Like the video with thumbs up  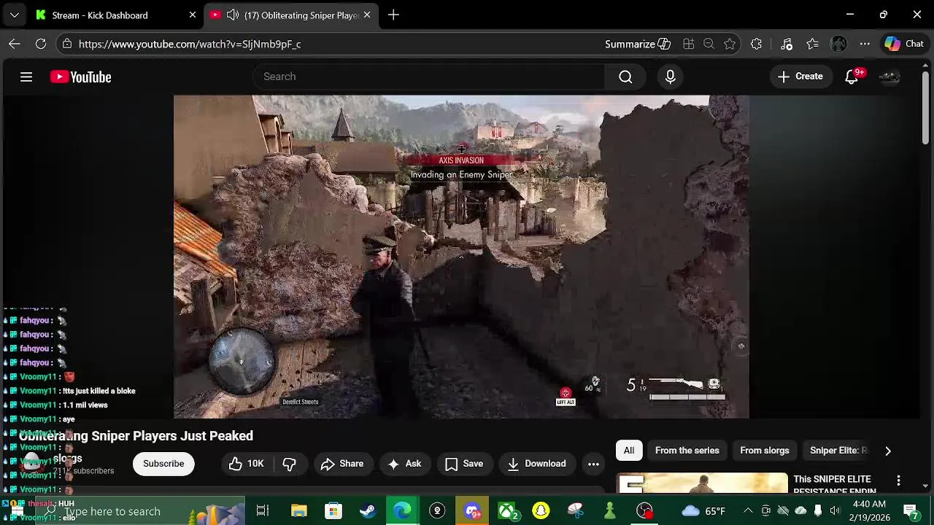[246, 464]
